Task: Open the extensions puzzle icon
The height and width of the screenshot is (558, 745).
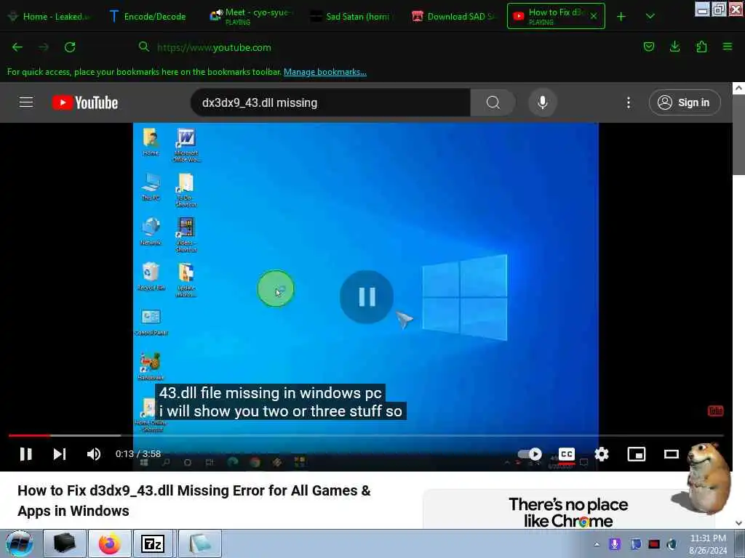Action: tap(701, 46)
